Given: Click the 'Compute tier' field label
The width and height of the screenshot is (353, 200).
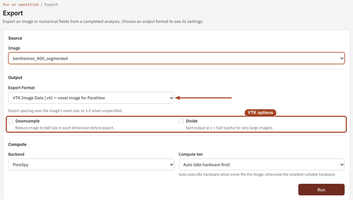Looking at the screenshot, I should click(191, 154).
